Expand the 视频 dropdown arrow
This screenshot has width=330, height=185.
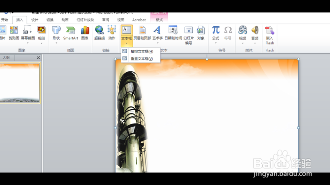[x=243, y=43]
